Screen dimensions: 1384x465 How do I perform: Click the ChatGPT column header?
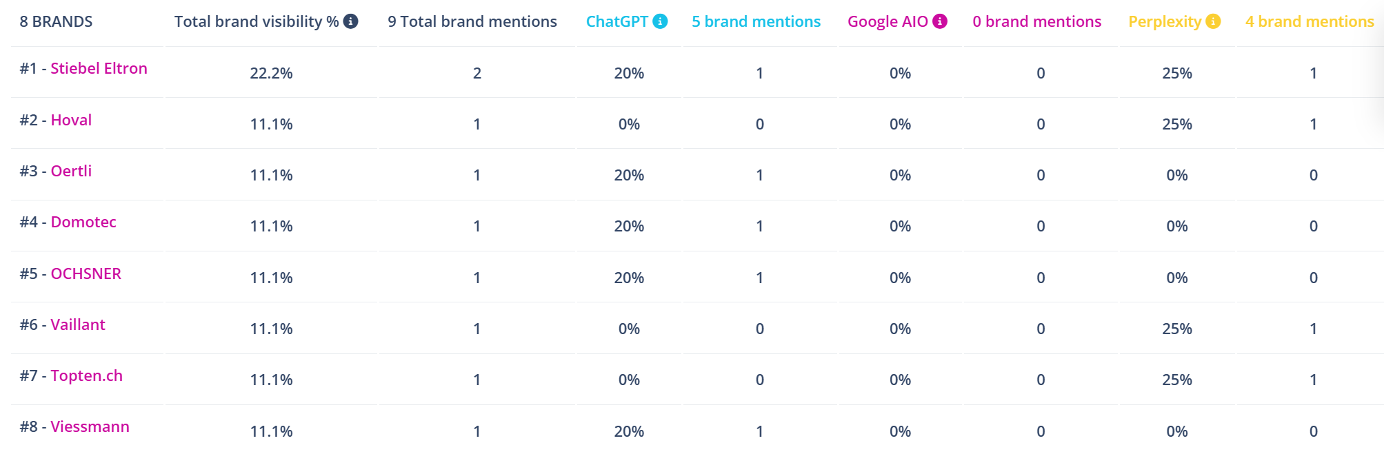coord(616,21)
